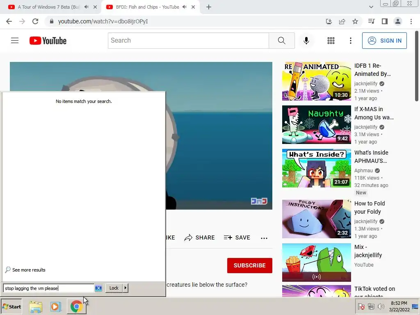420x315 pixels.
Task: Select the BFDI: Fish and Chips tab
Action: point(147,7)
